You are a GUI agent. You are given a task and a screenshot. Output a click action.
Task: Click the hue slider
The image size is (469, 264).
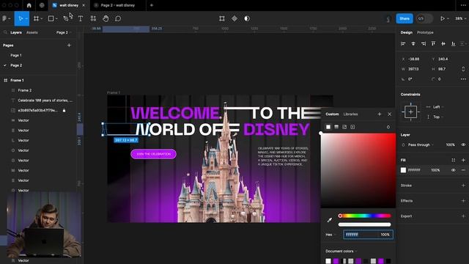point(365,216)
